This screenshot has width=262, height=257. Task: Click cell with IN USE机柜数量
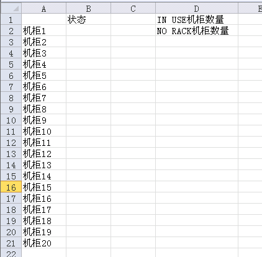[197, 19]
